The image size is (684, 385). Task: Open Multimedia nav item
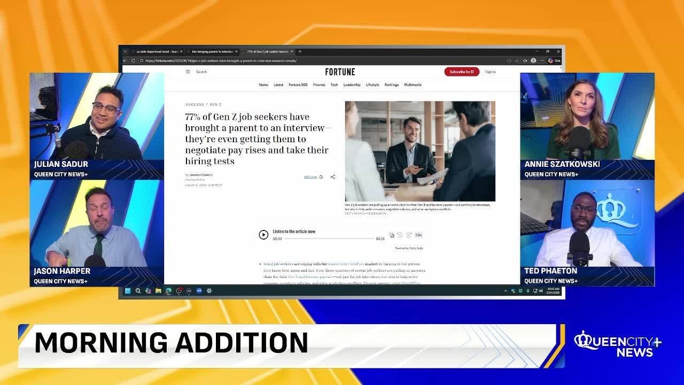point(413,85)
